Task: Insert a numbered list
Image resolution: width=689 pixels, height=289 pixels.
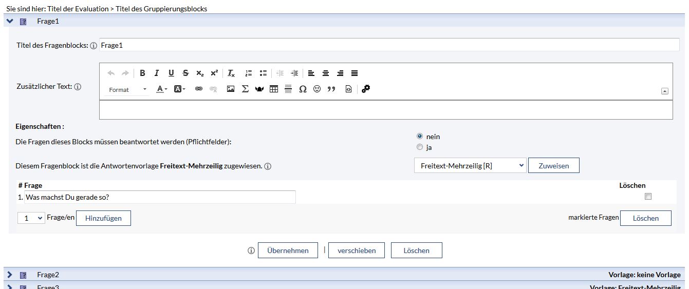Action: 249,73
